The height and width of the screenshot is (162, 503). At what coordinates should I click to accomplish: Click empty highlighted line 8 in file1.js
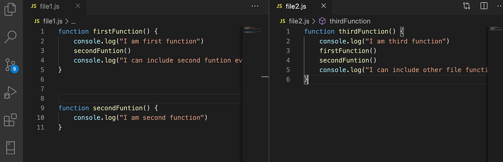150,98
